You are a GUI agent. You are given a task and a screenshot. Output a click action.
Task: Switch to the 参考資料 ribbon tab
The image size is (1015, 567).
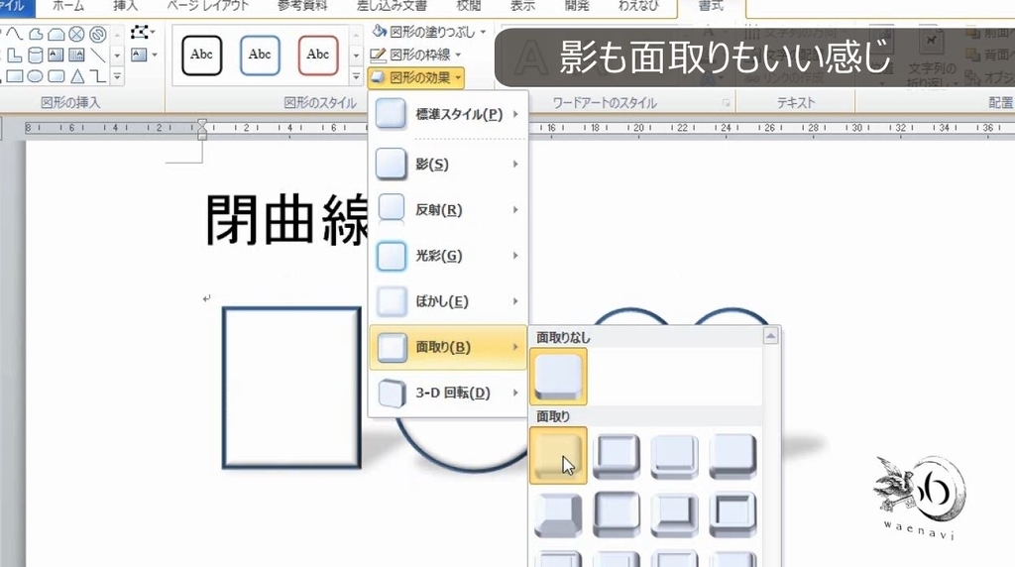click(x=303, y=7)
